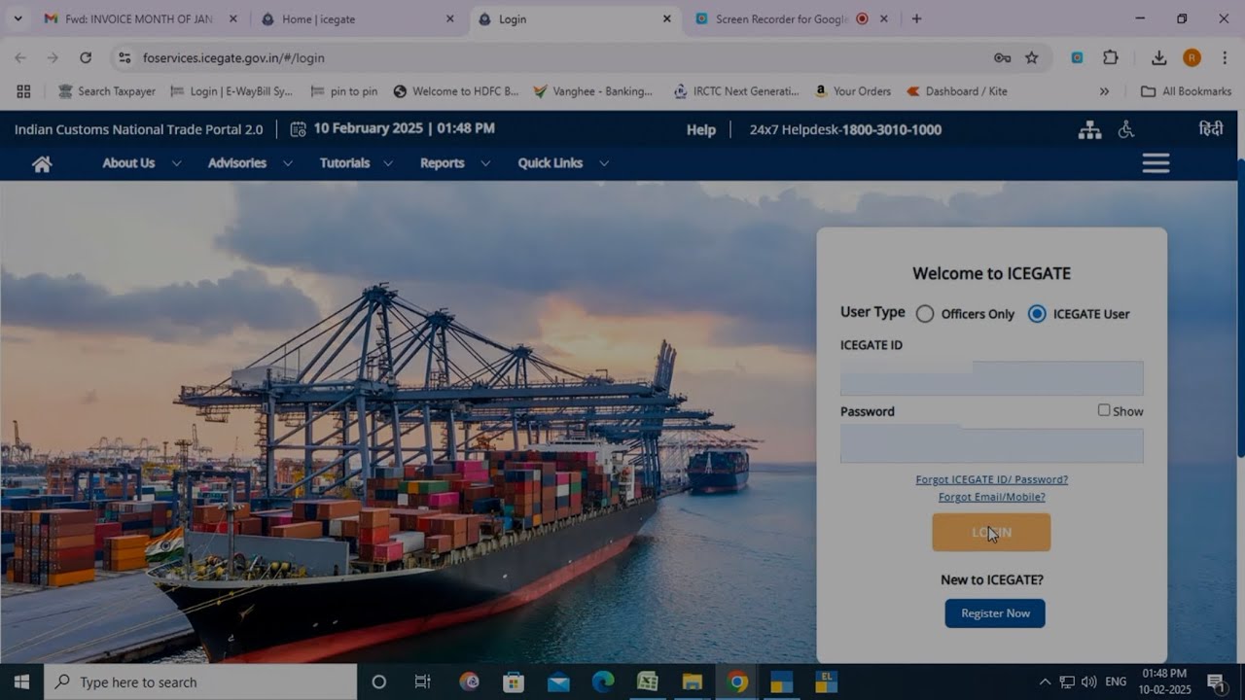
Task: Expand Reports menu
Action: [455, 163]
